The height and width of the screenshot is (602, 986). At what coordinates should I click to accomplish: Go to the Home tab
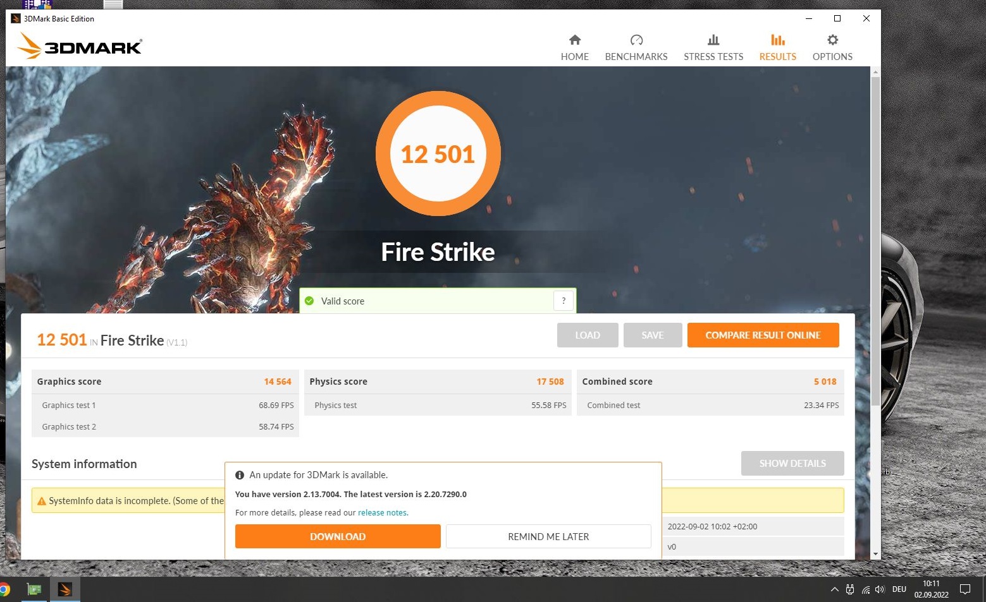tap(574, 48)
